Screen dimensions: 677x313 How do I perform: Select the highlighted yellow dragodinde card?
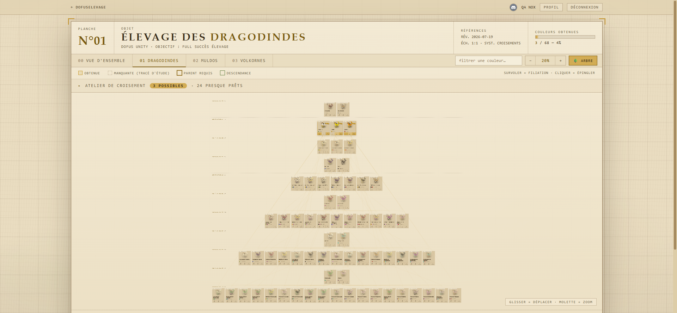[x=337, y=128]
